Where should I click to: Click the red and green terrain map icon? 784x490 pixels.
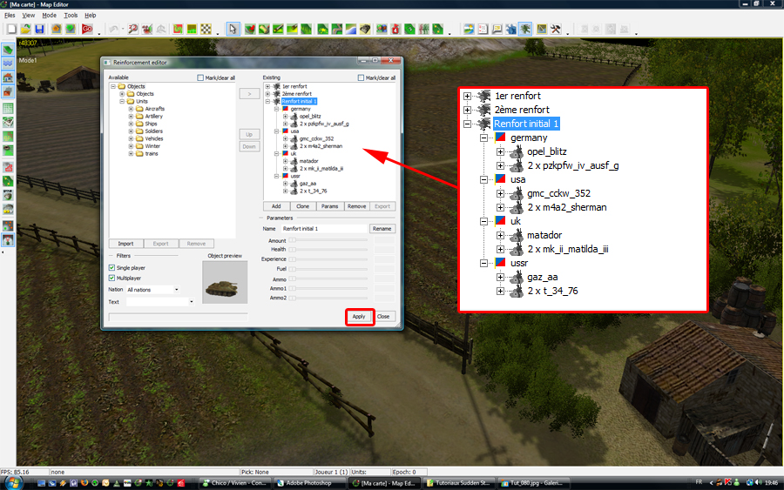(178, 29)
